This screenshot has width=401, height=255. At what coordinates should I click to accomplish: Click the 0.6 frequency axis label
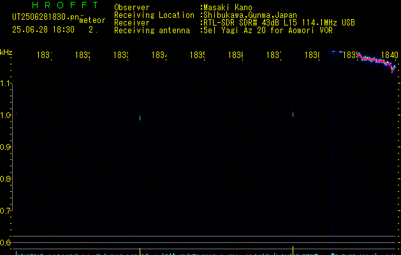pyautogui.click(x=6, y=242)
